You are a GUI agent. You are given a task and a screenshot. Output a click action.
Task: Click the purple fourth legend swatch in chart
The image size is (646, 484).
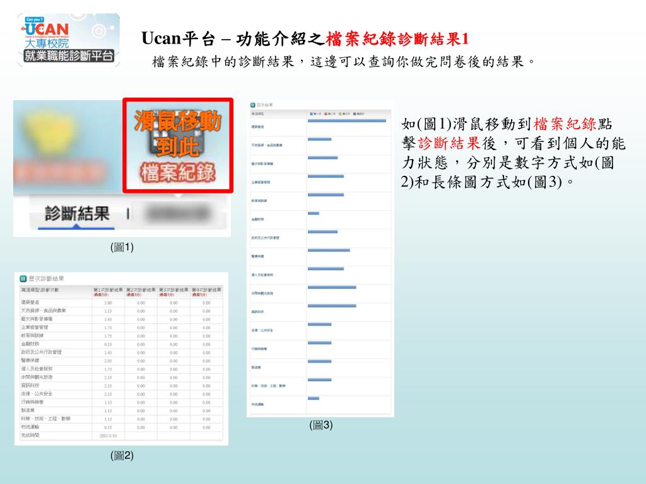355,113
